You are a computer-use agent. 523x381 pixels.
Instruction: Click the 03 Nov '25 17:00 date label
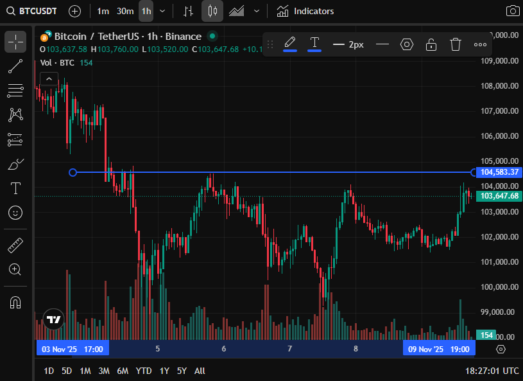coord(73,350)
